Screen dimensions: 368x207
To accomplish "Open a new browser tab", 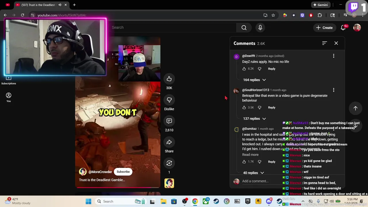I will tap(74, 5).
